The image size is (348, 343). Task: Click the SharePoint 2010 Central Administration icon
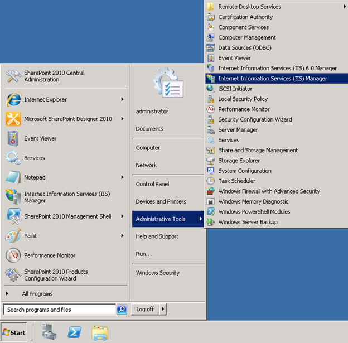[13, 76]
